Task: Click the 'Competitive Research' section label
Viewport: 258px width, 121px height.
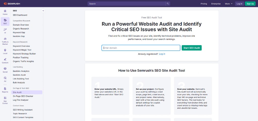Action: point(21,21)
